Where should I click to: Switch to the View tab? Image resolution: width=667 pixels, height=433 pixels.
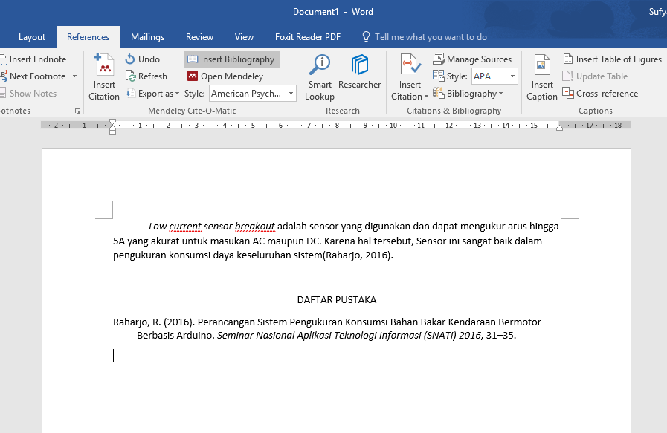[244, 37]
